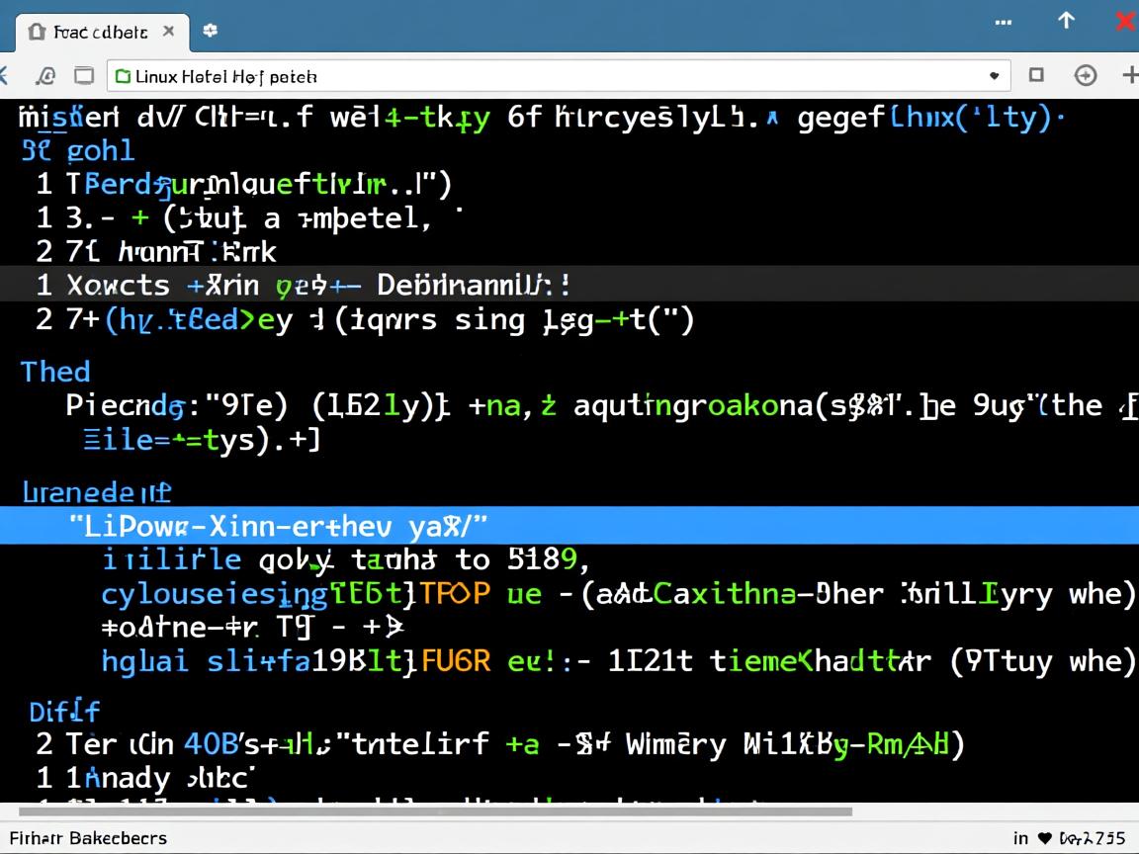Click the plus icon at toolbar end
1139x854 pixels.
[1129, 75]
